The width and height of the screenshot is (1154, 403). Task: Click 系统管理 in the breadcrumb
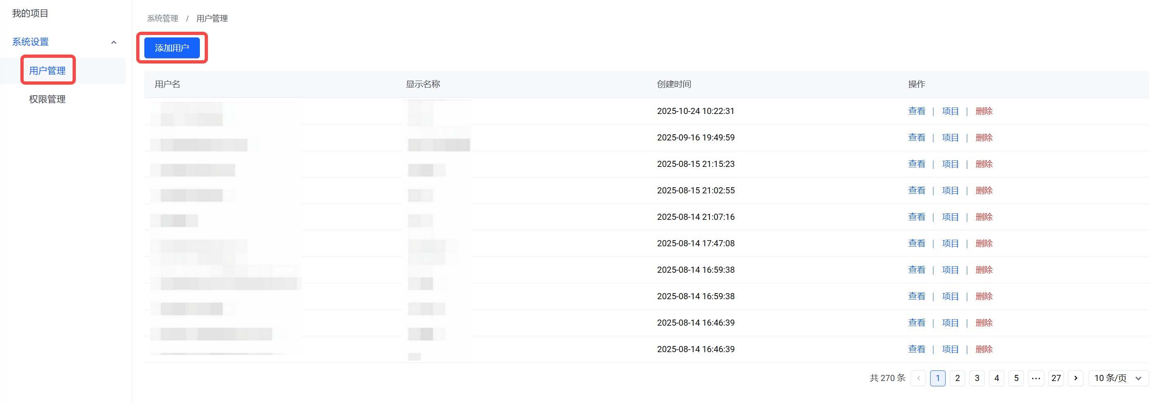162,18
